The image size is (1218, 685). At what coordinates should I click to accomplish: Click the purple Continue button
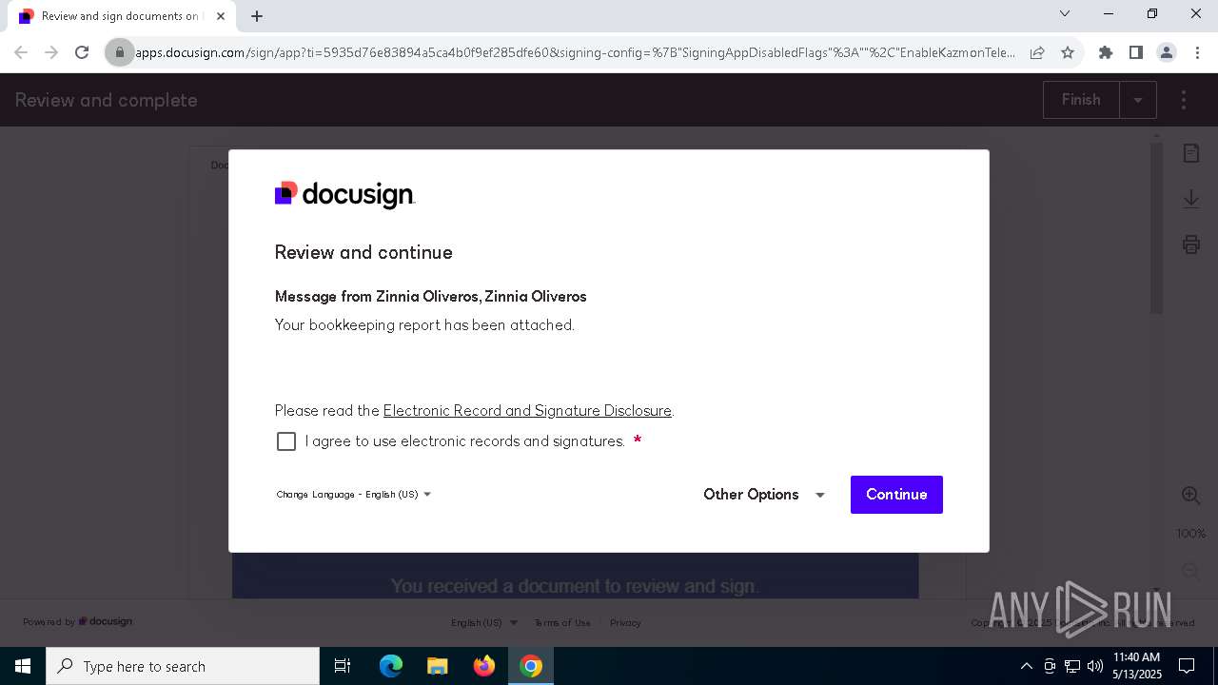(x=896, y=495)
